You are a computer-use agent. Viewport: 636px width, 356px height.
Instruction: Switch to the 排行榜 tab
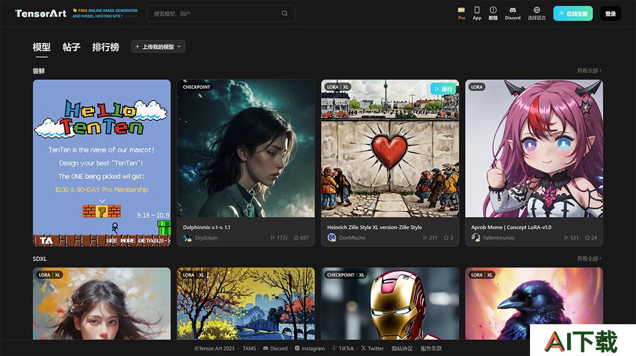[x=105, y=47]
